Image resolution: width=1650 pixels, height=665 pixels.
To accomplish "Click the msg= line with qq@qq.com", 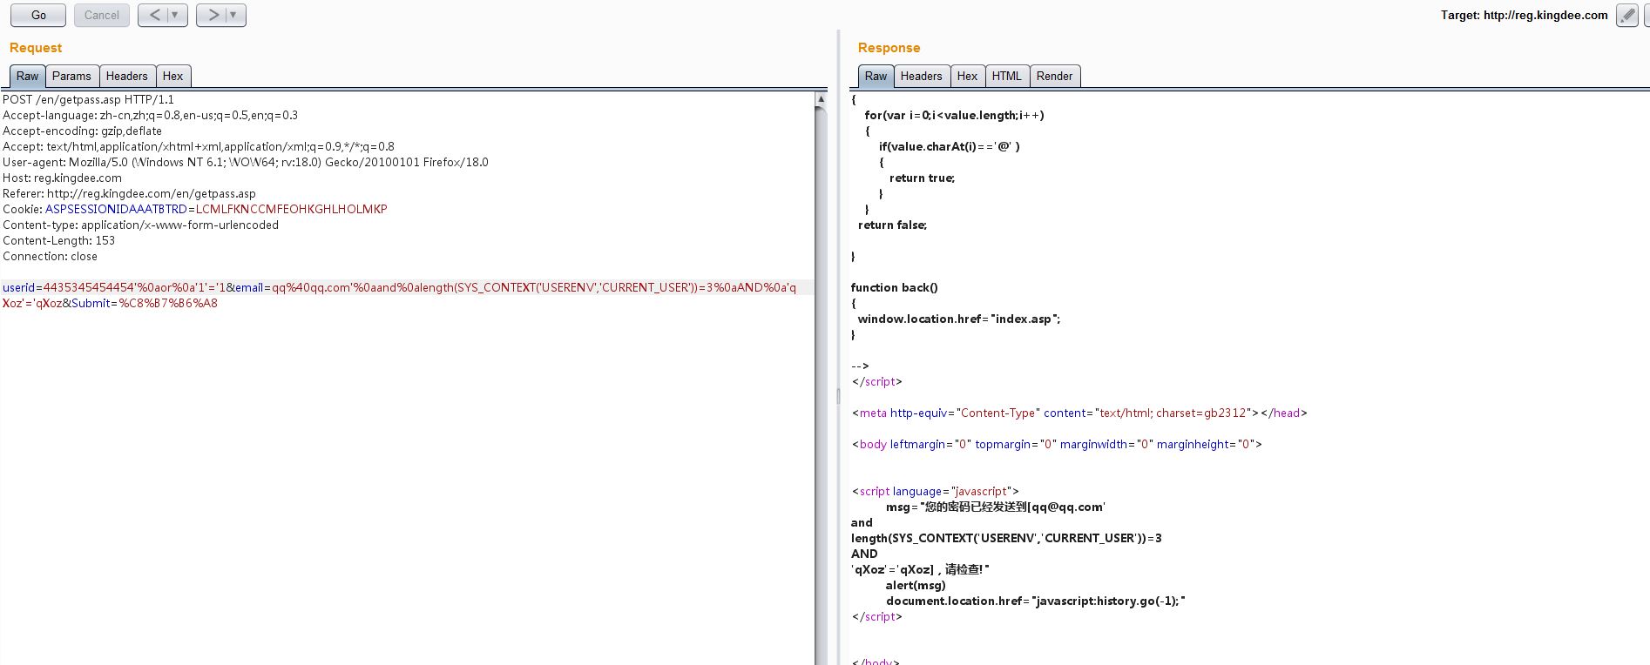I will pos(996,507).
